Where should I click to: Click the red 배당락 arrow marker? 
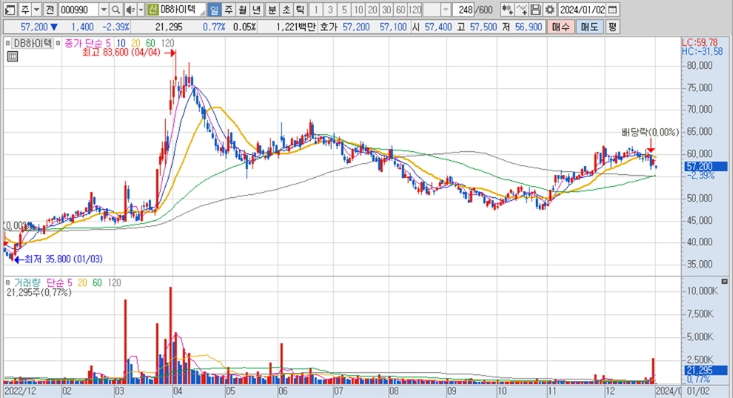(650, 145)
